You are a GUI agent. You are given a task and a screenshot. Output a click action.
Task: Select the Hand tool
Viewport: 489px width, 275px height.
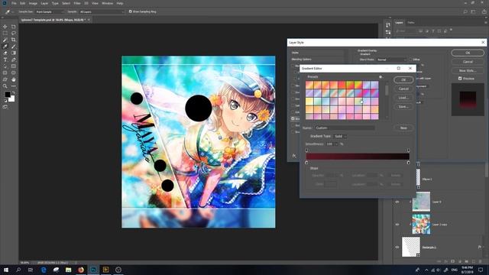[x=14, y=79]
